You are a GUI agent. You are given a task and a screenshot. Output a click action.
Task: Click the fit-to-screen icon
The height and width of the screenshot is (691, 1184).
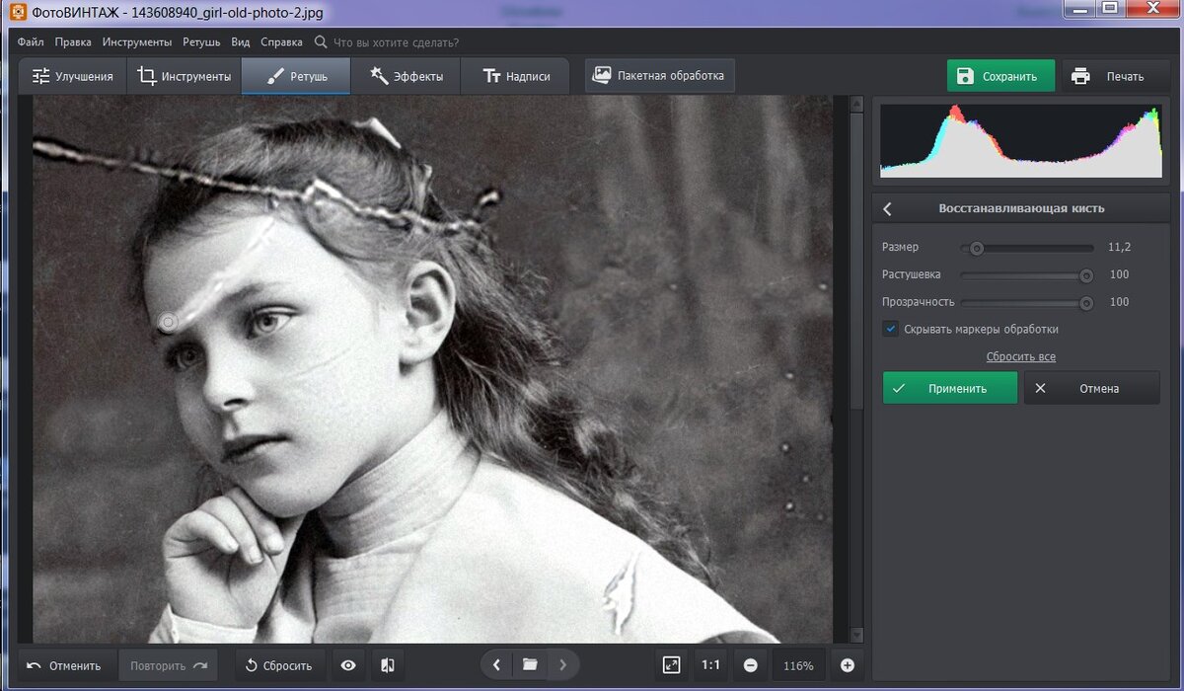(x=671, y=665)
